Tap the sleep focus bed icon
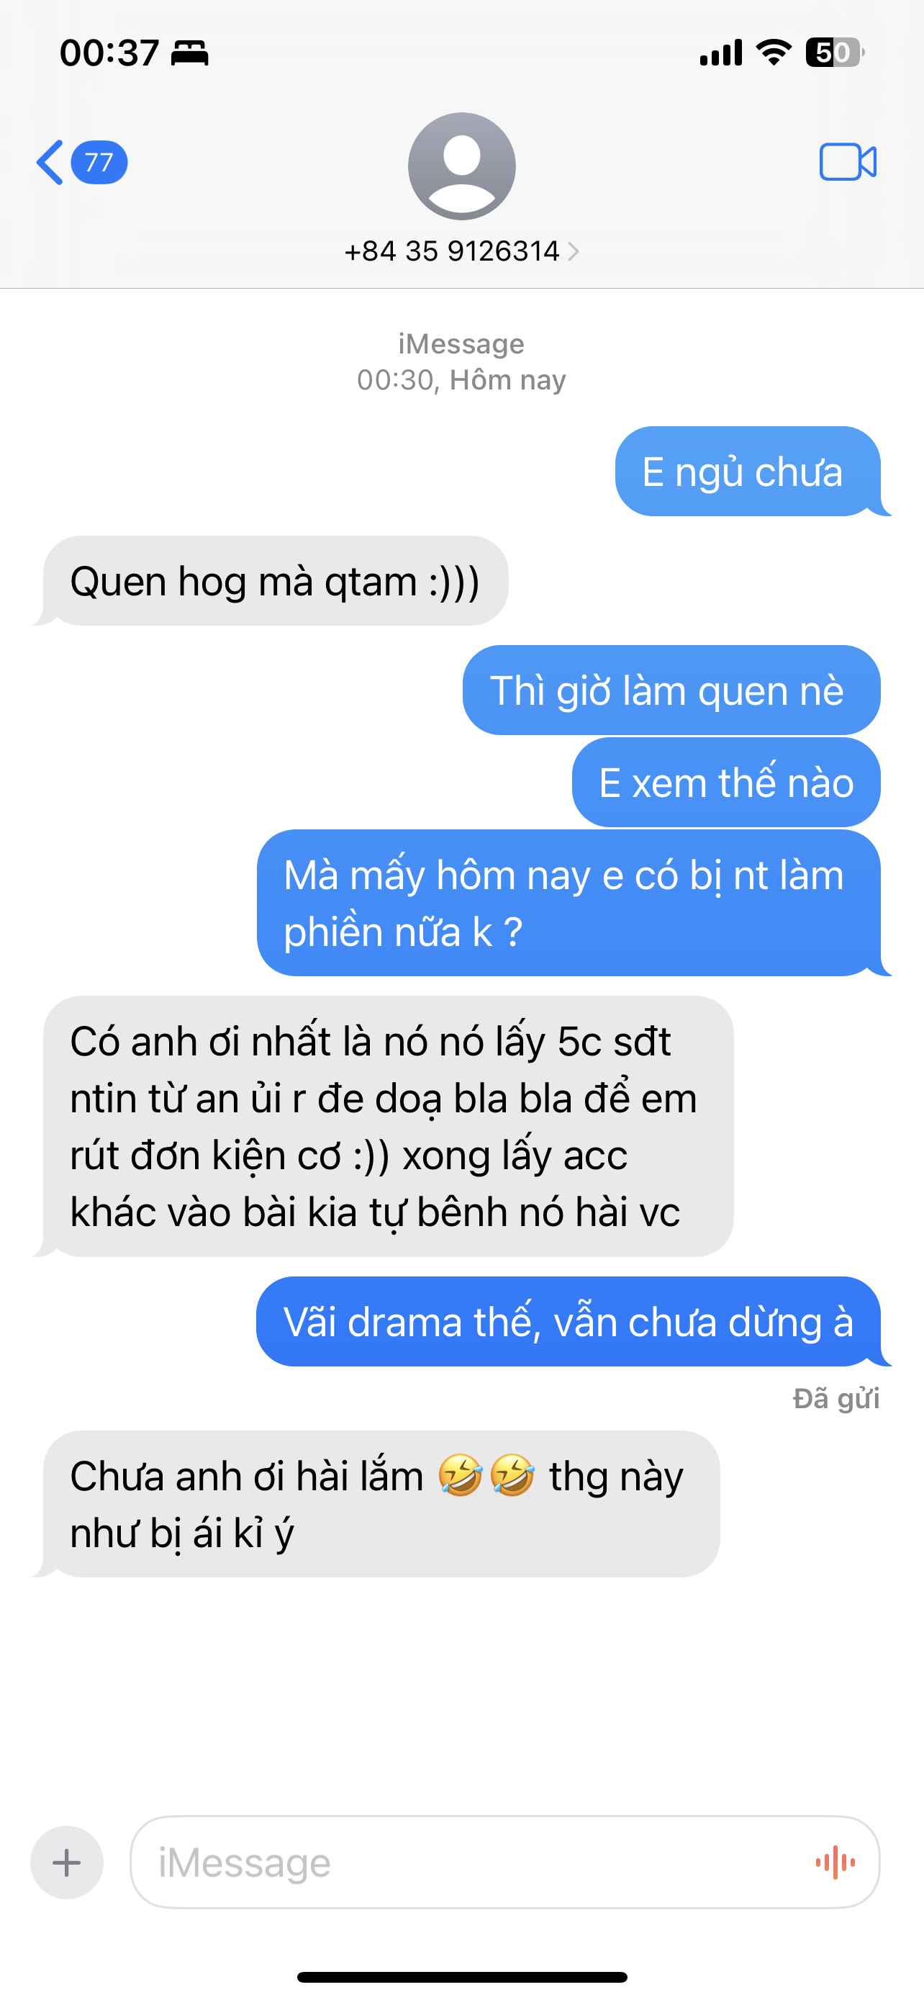 [x=189, y=53]
